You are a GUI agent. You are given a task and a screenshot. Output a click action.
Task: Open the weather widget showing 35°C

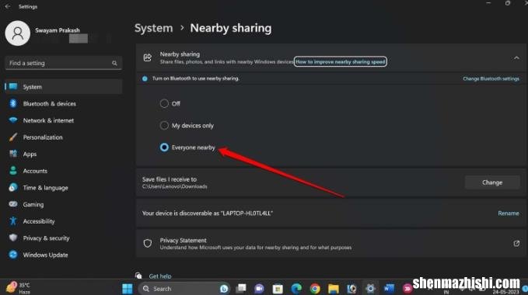pyautogui.click(x=19, y=288)
